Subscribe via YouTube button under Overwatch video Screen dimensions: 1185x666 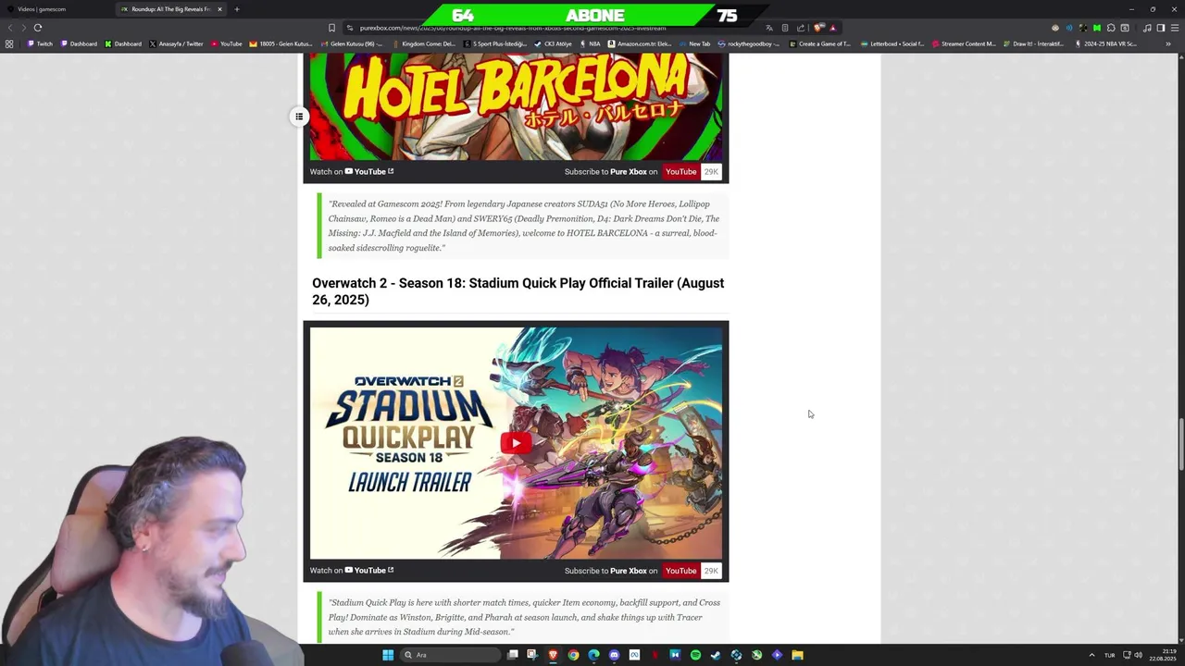(x=680, y=571)
